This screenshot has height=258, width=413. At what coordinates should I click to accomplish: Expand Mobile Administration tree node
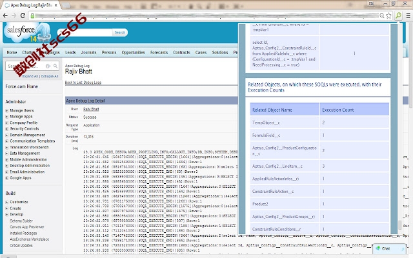tap(7, 159)
